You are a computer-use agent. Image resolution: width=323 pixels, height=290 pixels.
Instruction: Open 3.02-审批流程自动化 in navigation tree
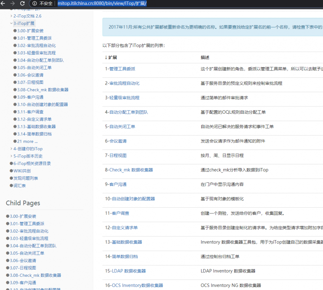37,45
